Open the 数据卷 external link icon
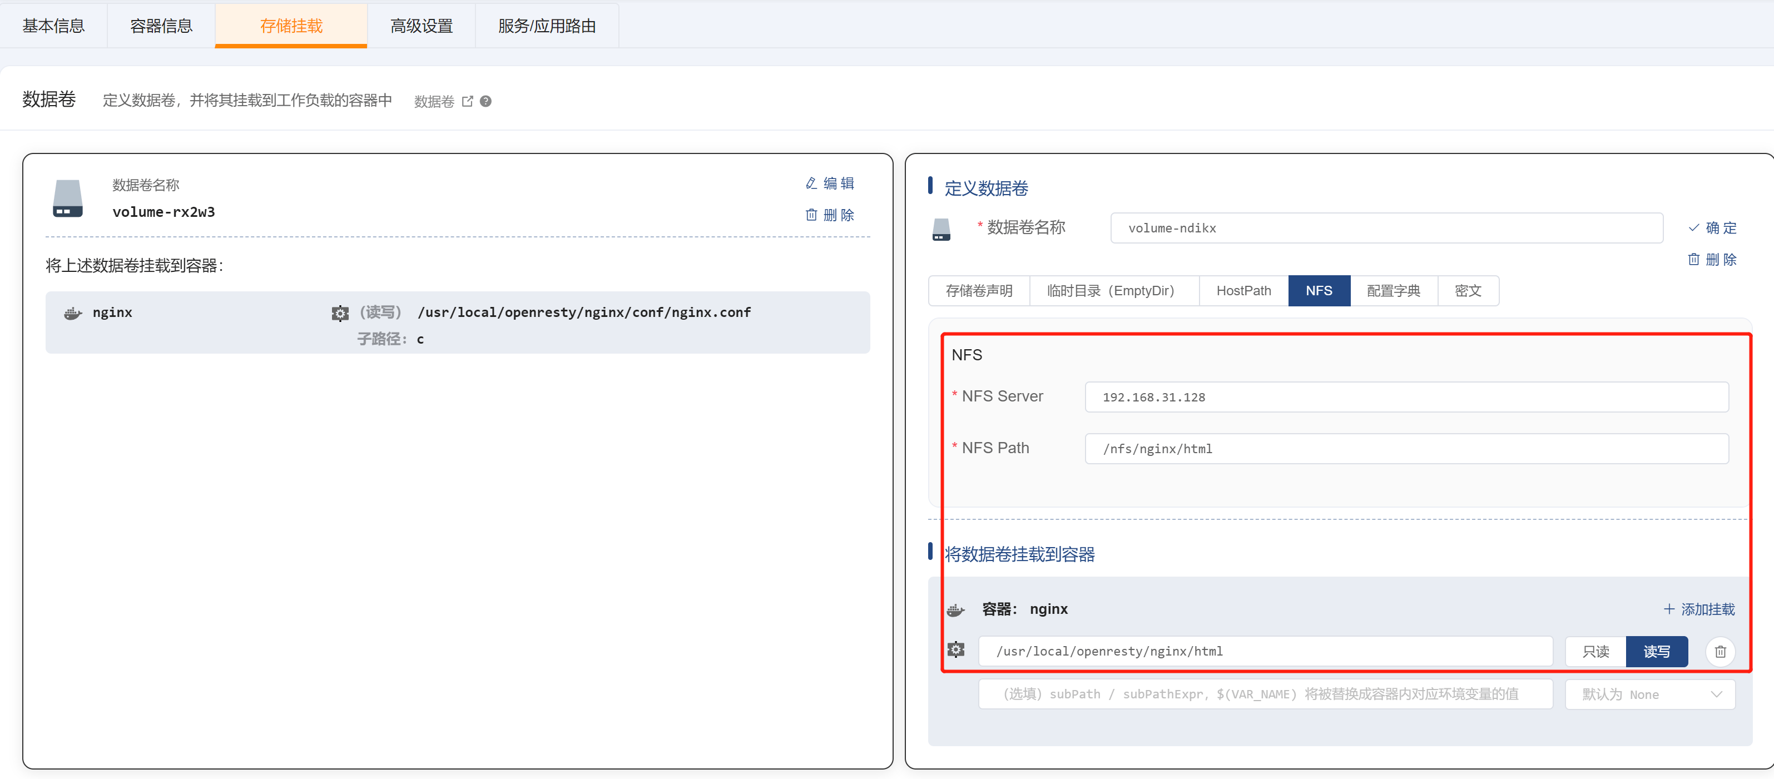This screenshot has width=1774, height=779. 468,101
